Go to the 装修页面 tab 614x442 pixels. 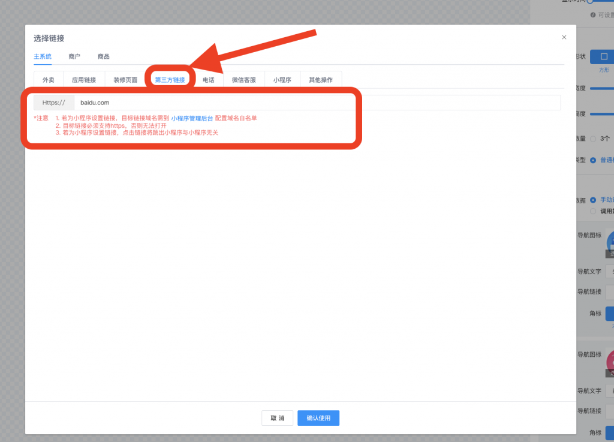tap(125, 80)
